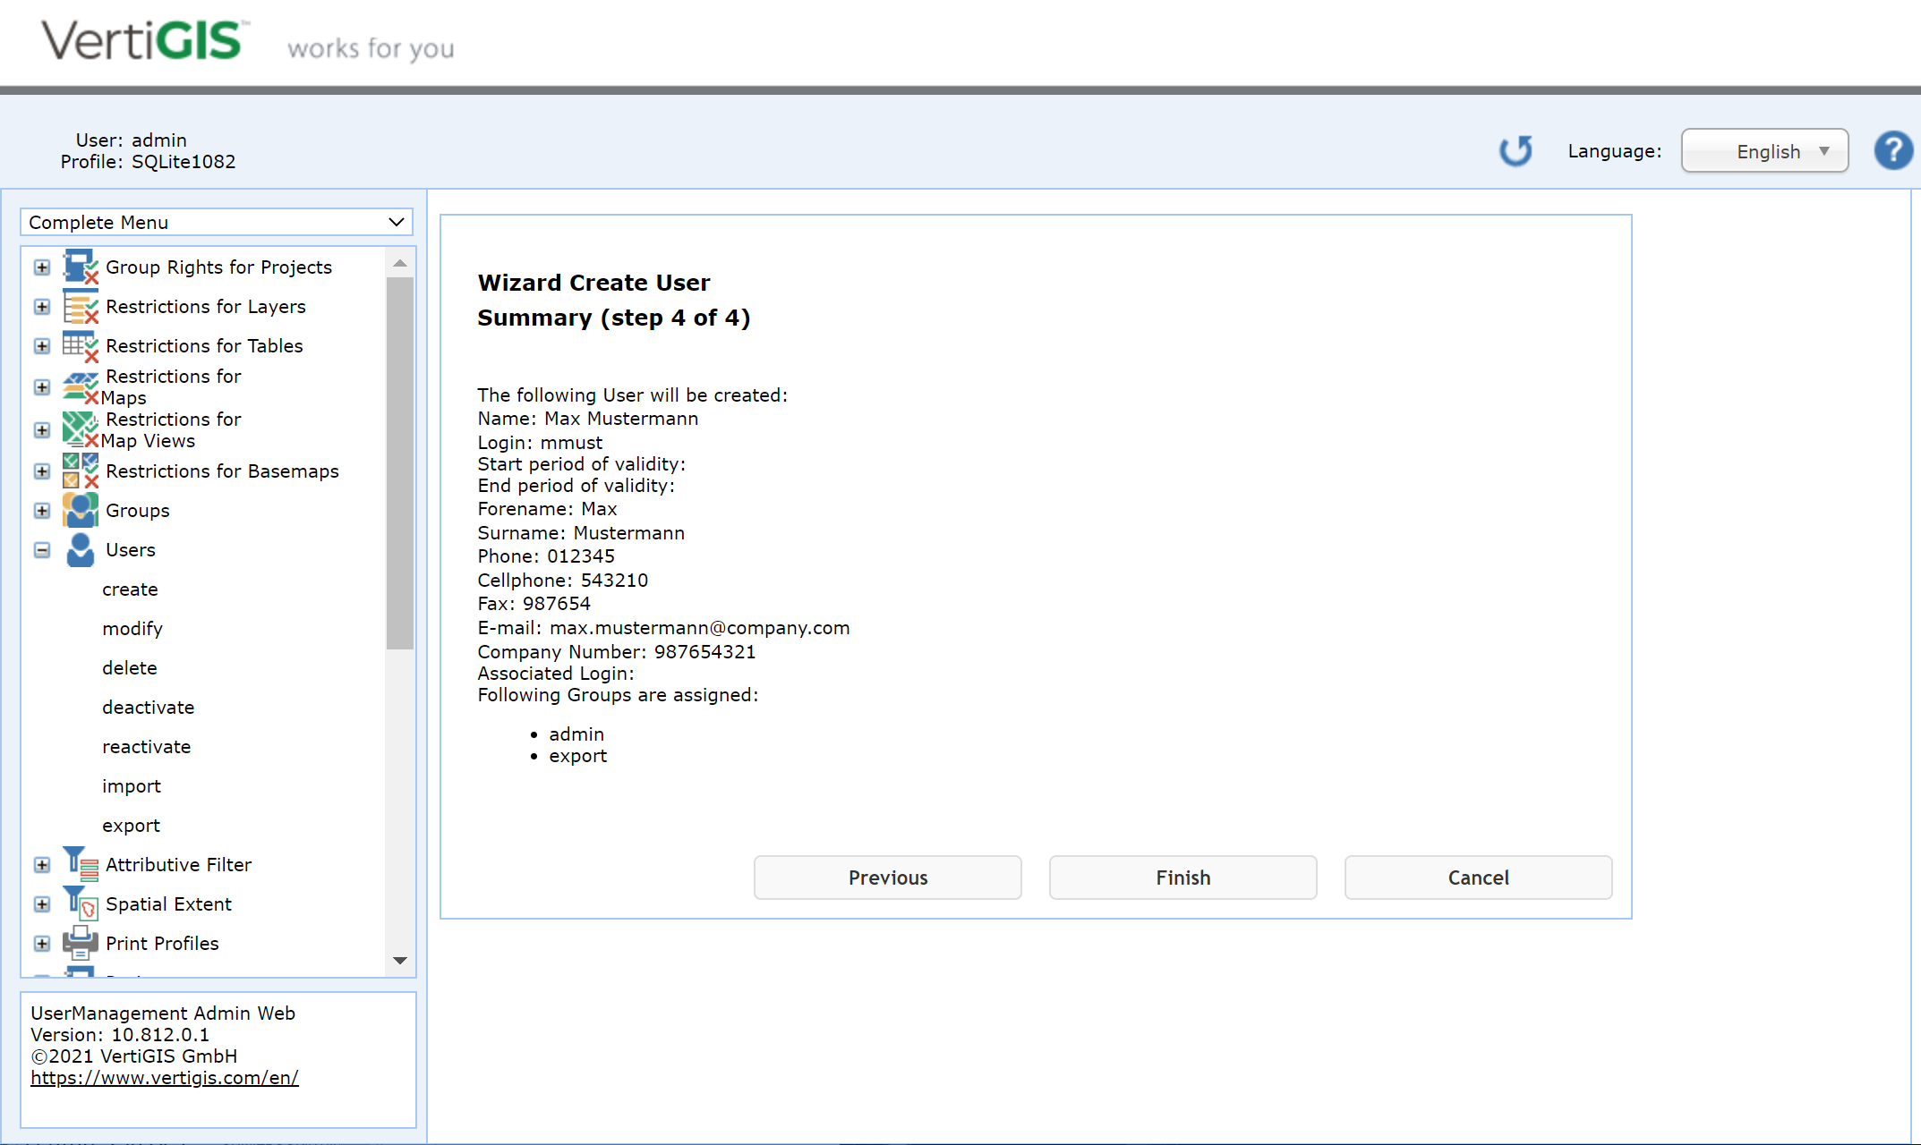Expand the Spatial Extent node

[41, 903]
